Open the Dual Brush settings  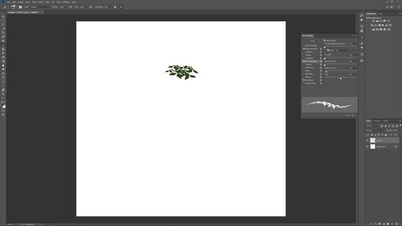pyautogui.click(x=310, y=58)
